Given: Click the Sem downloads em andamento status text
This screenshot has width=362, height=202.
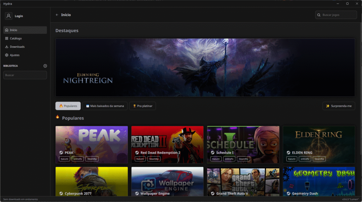Looking at the screenshot, I should coord(21,199).
